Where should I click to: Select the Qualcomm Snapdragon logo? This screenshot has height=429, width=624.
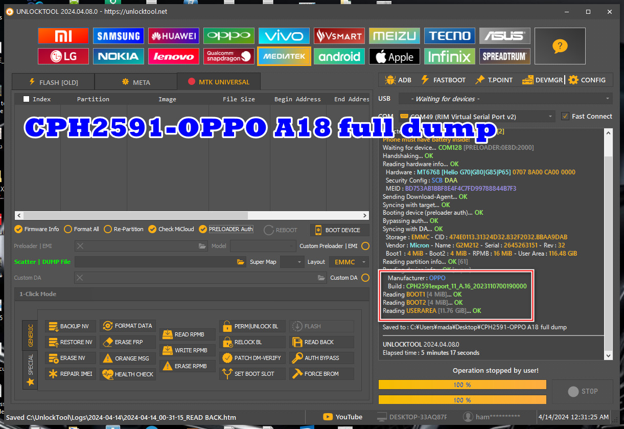pyautogui.click(x=229, y=56)
